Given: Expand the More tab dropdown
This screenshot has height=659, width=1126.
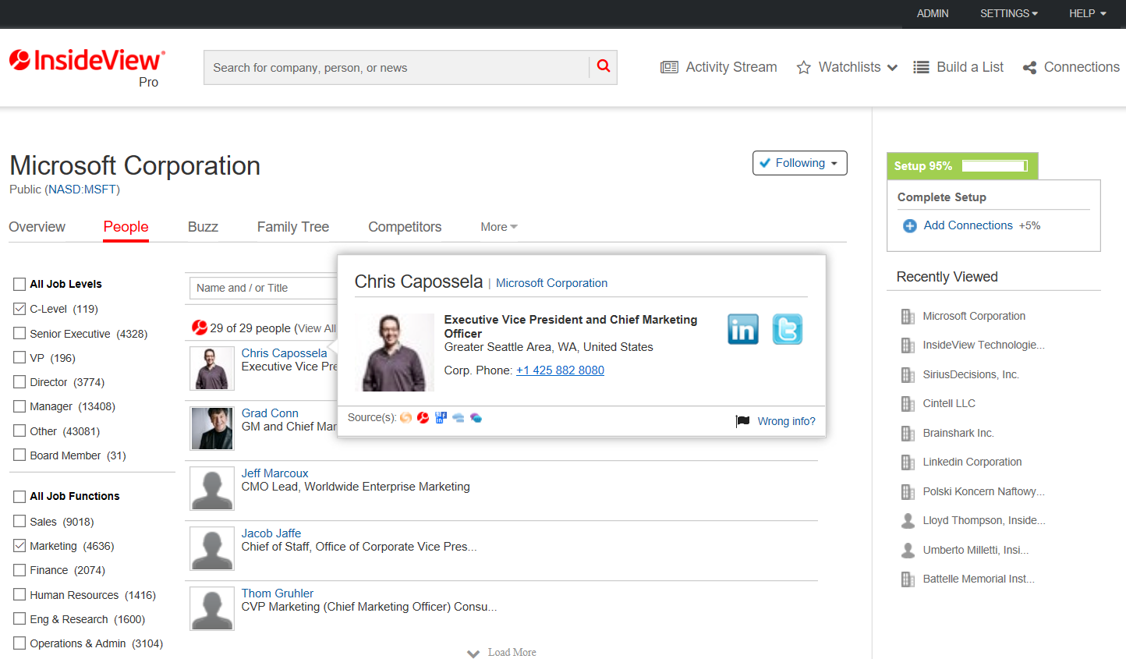Looking at the screenshot, I should coord(498,226).
